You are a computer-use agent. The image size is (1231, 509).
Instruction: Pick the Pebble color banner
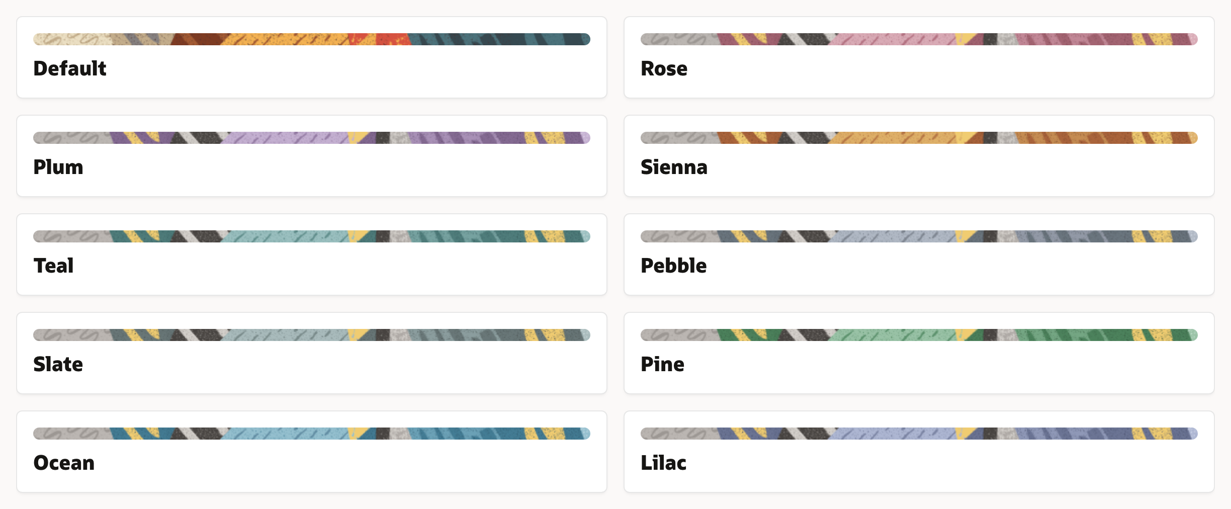point(919,236)
